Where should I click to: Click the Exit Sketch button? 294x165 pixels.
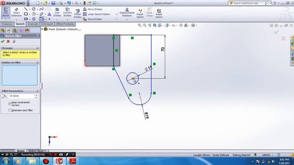[x=6, y=12]
